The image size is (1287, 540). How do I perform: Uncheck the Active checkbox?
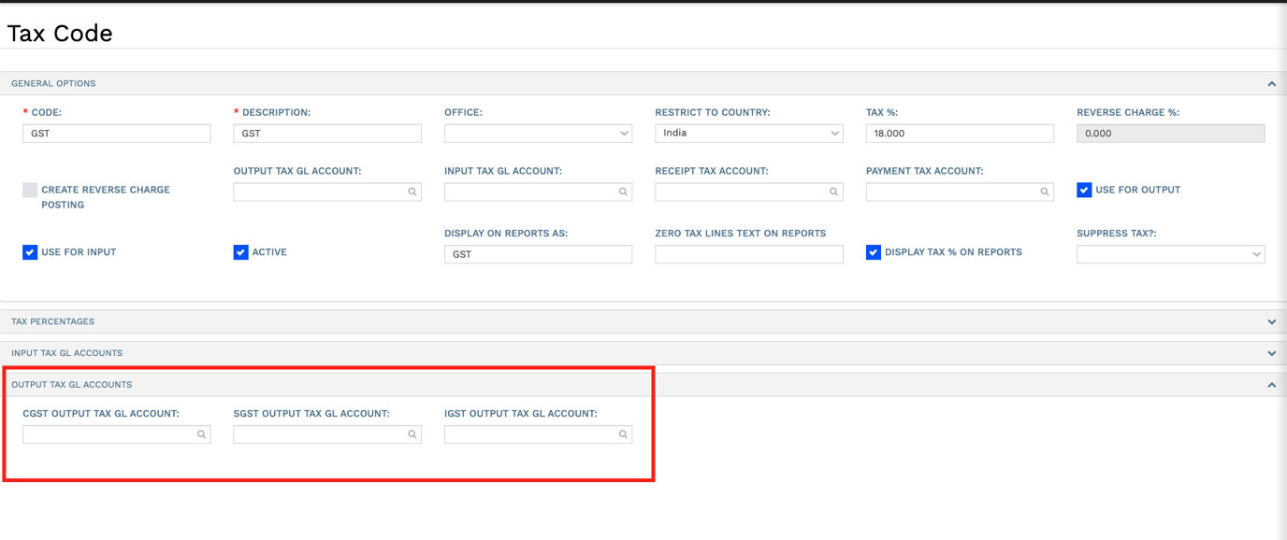(x=241, y=252)
